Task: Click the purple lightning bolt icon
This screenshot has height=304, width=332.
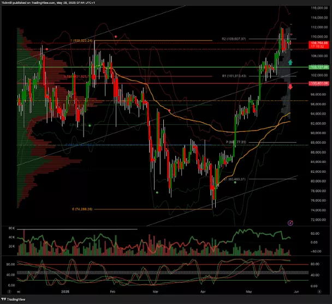Action: [x=290, y=222]
